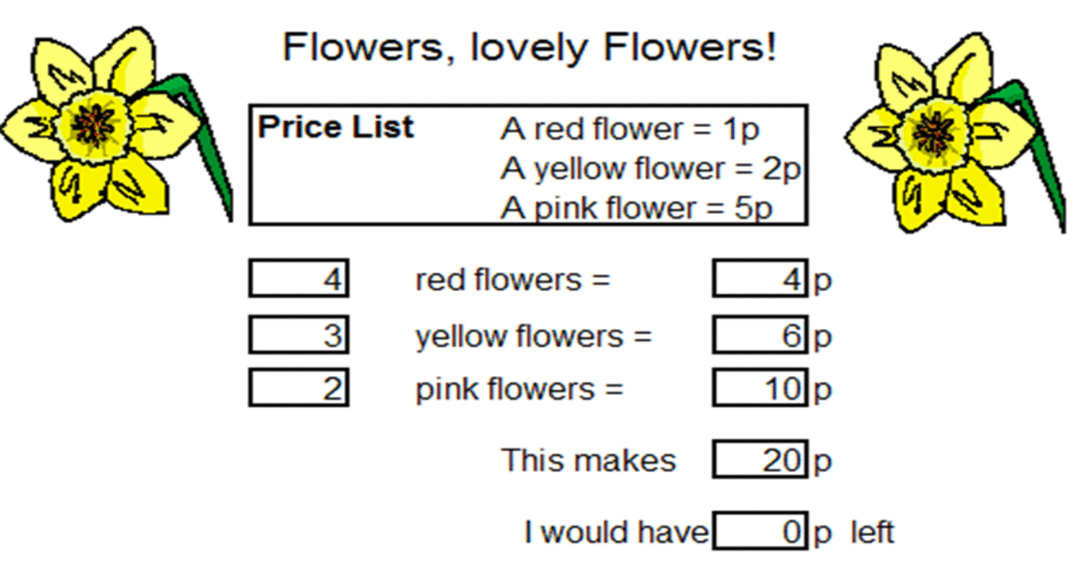Select the red flowers quantity box

(x=299, y=279)
